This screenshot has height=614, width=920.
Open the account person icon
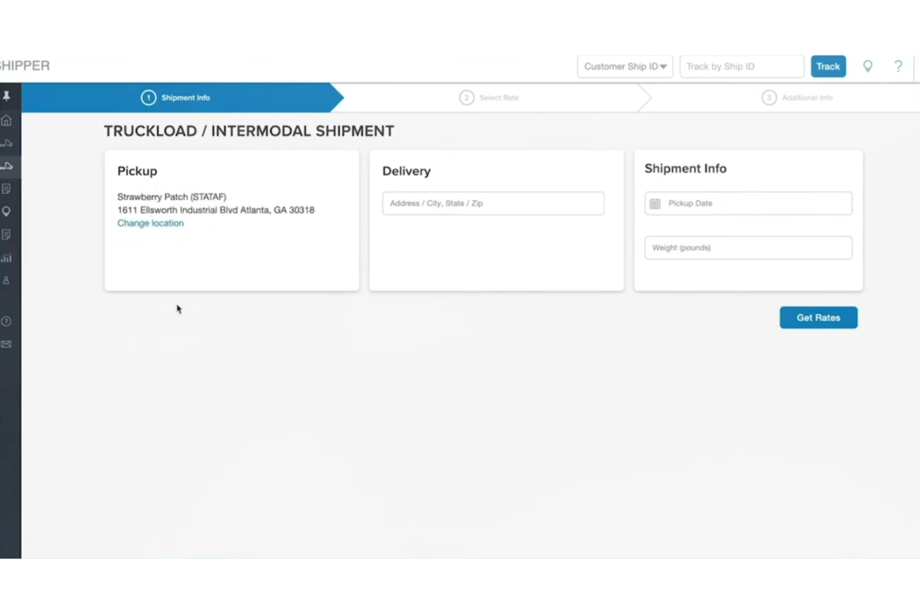7,280
